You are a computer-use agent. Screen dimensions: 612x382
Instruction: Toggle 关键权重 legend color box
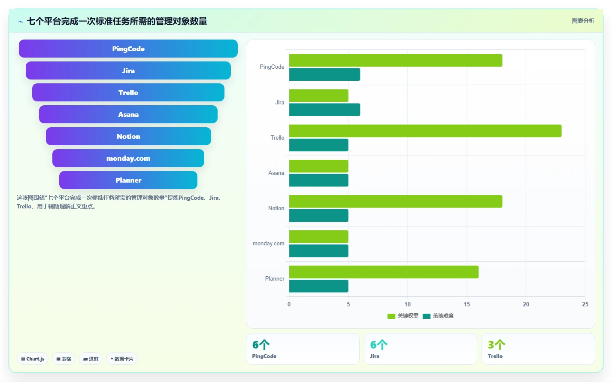click(x=391, y=316)
